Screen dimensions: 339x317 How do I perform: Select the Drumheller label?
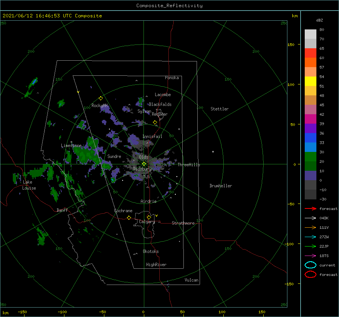pos(221,186)
